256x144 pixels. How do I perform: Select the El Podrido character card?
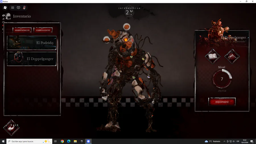[x=32, y=43]
